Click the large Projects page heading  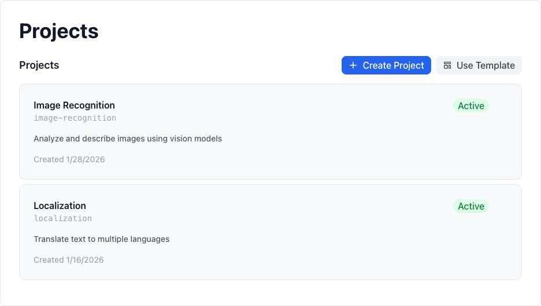coord(59,31)
